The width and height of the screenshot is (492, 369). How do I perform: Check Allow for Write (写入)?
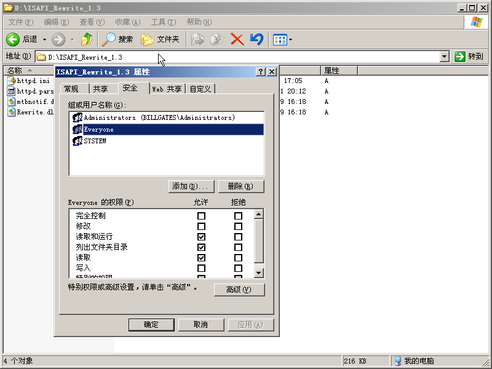point(202,268)
